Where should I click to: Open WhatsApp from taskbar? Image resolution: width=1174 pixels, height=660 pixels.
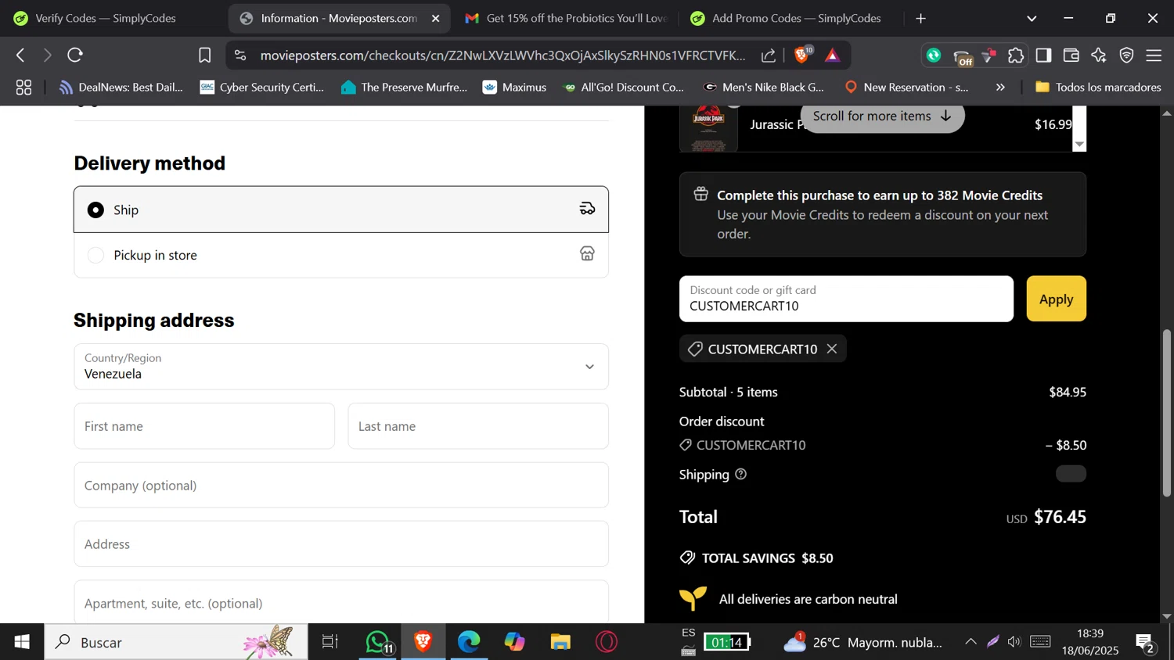(x=379, y=642)
